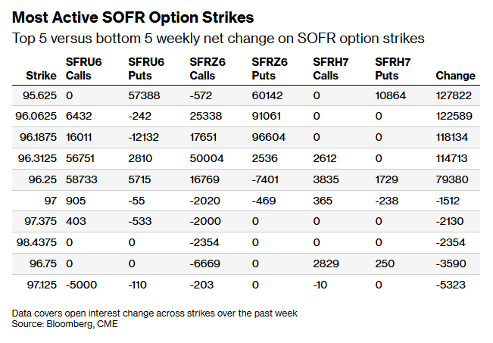This screenshot has height=343, width=493.
Task: Click the SFRH7 Puts column header
Action: [393, 69]
